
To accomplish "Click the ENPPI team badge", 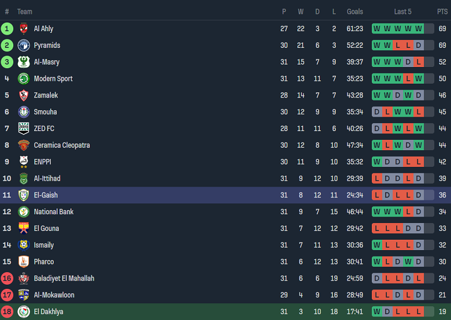I will coord(24,162).
